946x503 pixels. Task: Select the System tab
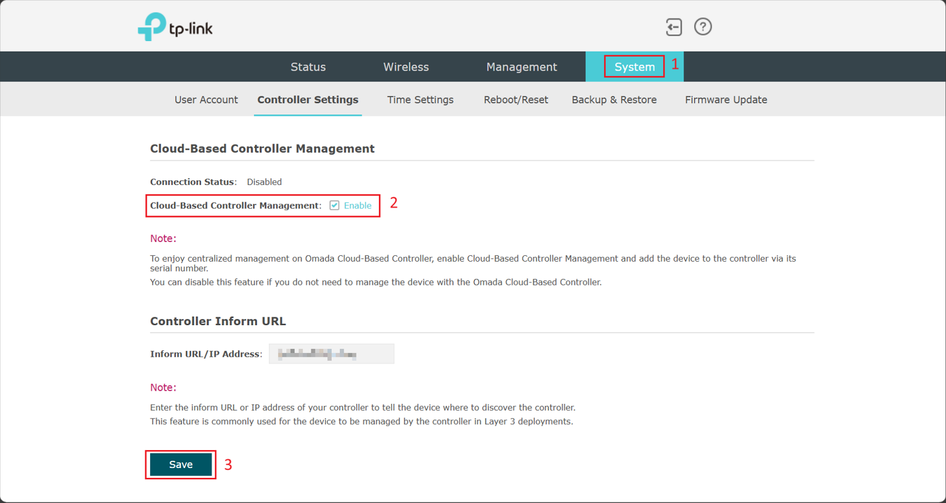click(634, 67)
